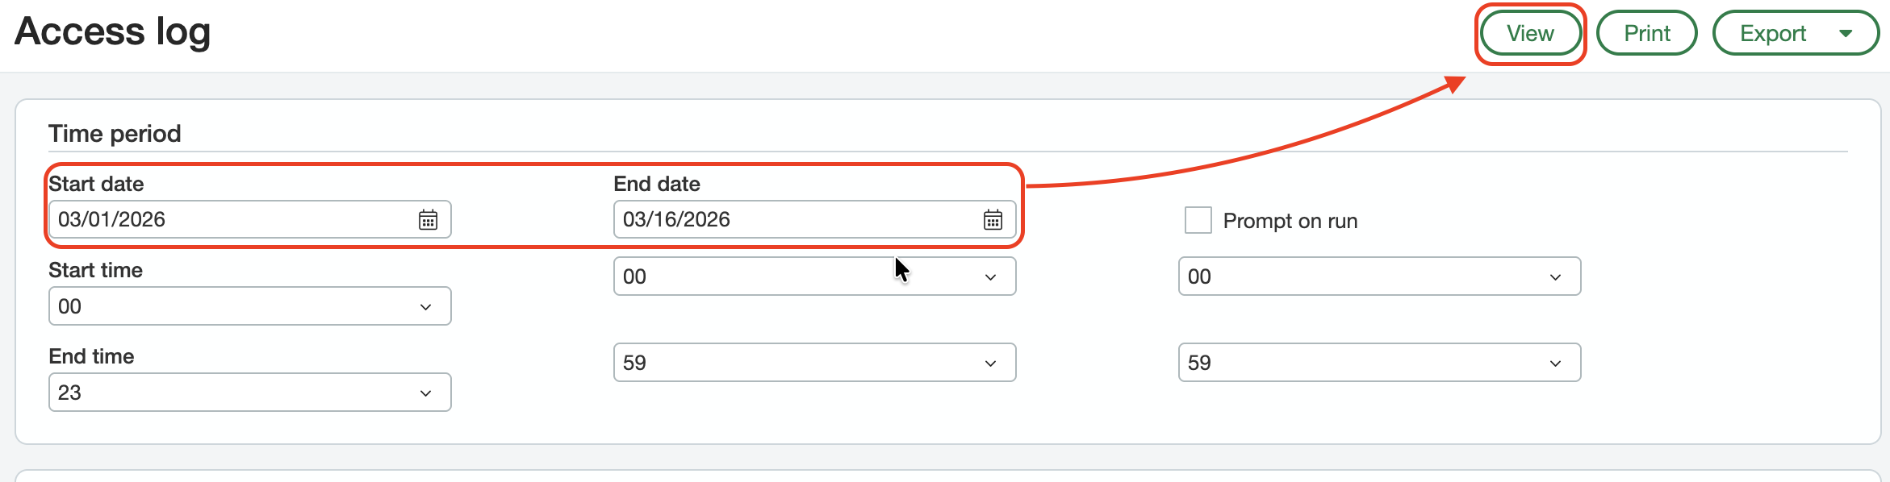Open the End date calendar picker
The height and width of the screenshot is (482, 1890).
click(993, 219)
